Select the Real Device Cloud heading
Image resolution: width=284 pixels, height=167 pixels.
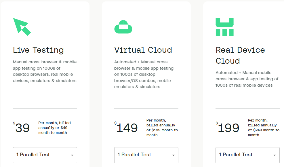coord(240,55)
